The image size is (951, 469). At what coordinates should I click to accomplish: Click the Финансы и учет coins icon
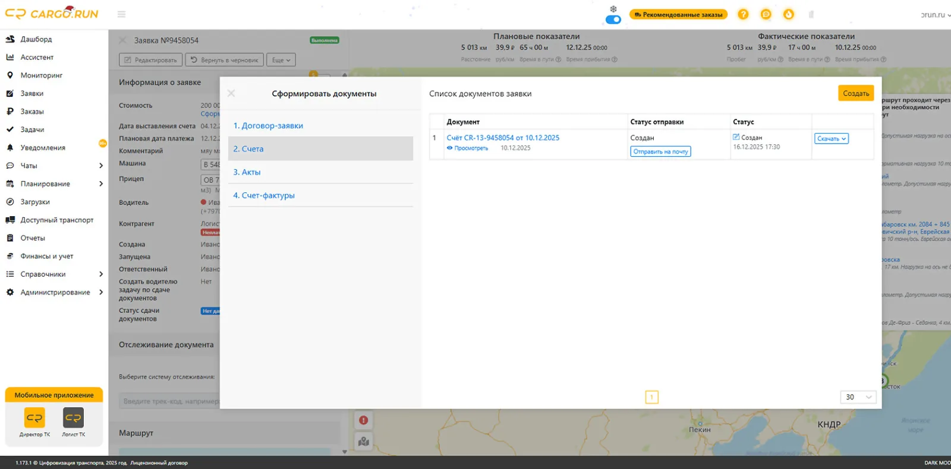10,256
